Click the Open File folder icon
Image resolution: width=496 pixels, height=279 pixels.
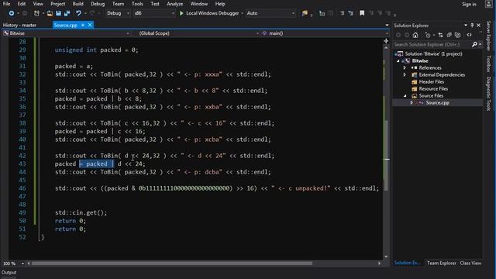click(x=50, y=13)
